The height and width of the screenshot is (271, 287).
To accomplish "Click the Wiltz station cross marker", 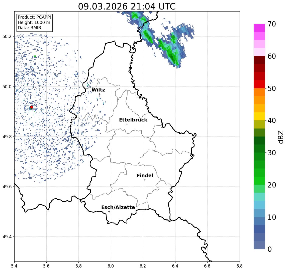I will pyautogui.click(x=100, y=94).
